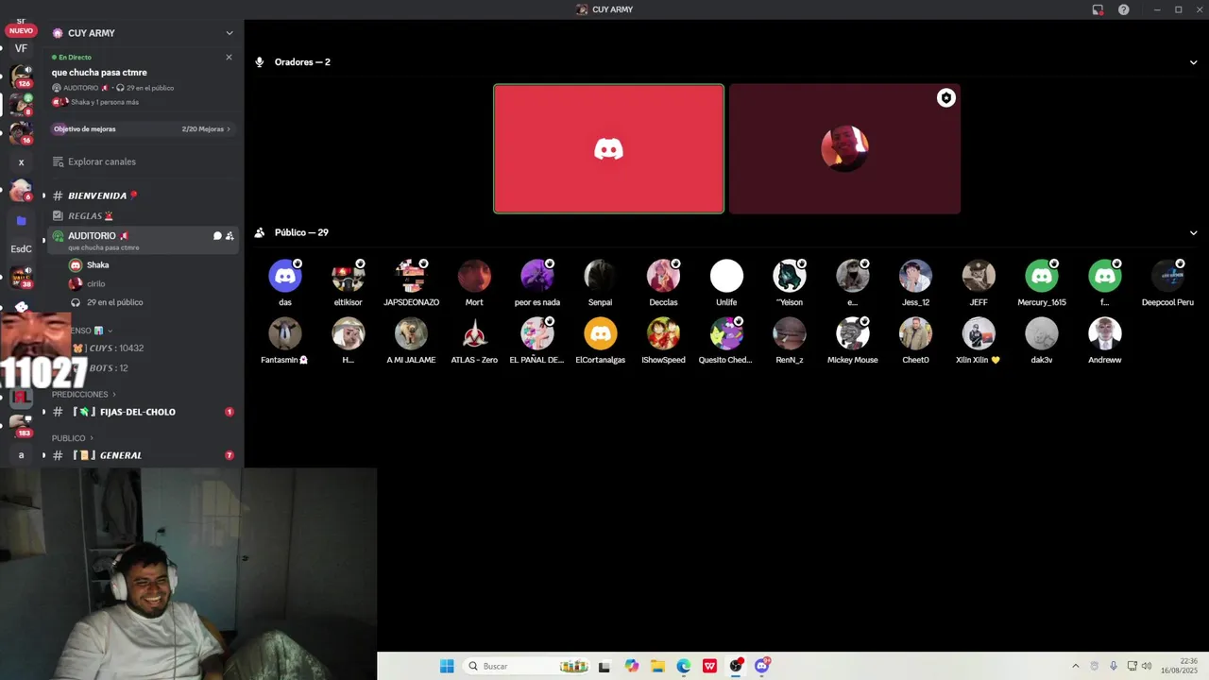Image resolution: width=1209 pixels, height=680 pixels.
Task: Open Discord icon in taskbar
Action: (761, 666)
